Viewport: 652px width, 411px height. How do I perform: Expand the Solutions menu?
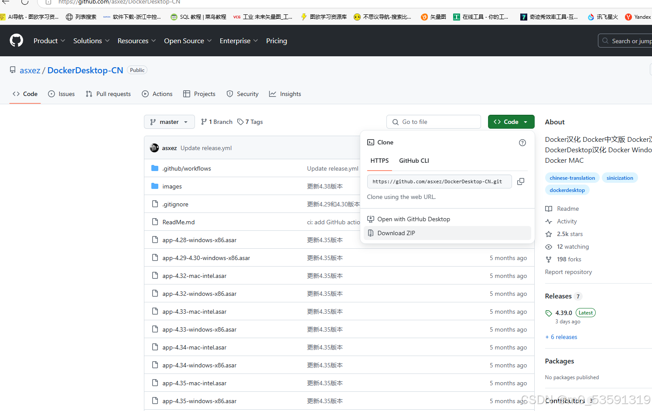point(91,41)
